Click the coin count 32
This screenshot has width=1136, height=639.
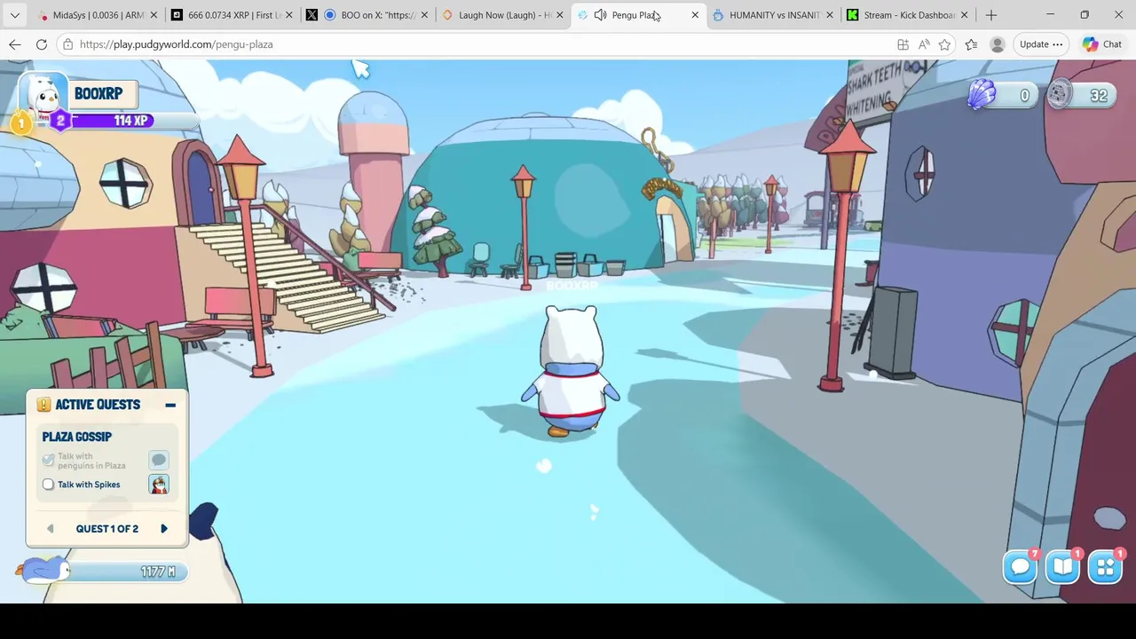point(1099,96)
